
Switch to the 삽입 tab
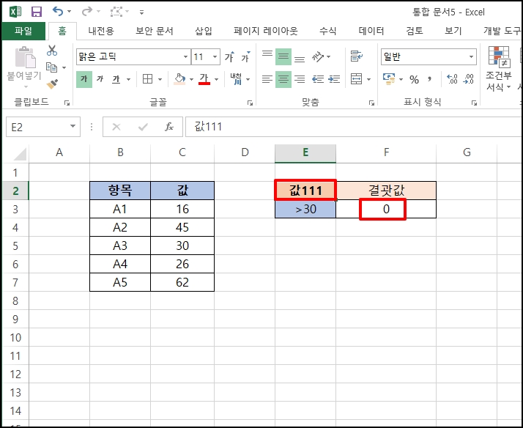point(204,31)
